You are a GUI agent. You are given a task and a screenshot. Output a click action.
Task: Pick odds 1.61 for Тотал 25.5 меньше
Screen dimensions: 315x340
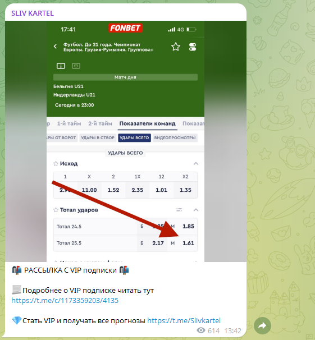point(188,243)
